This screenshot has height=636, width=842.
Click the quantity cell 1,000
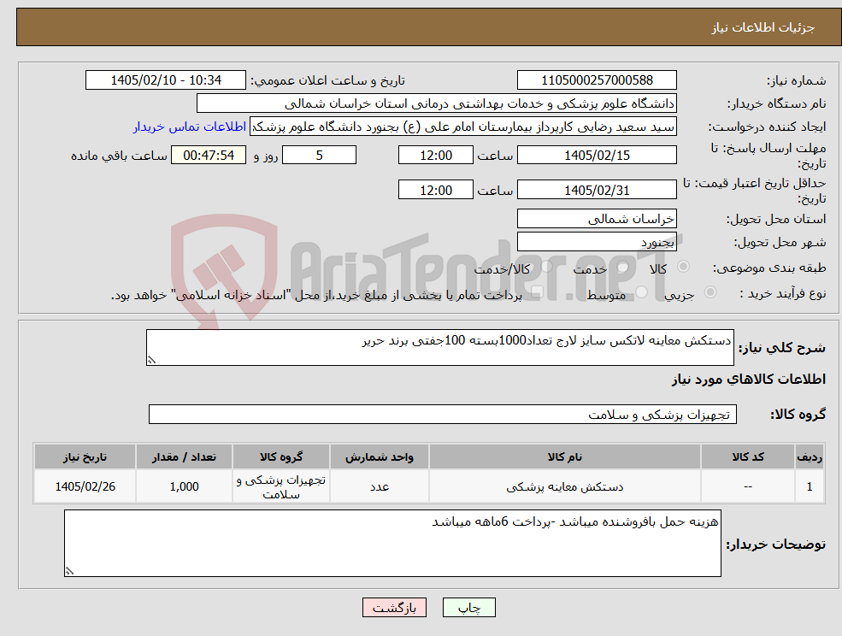click(x=184, y=486)
